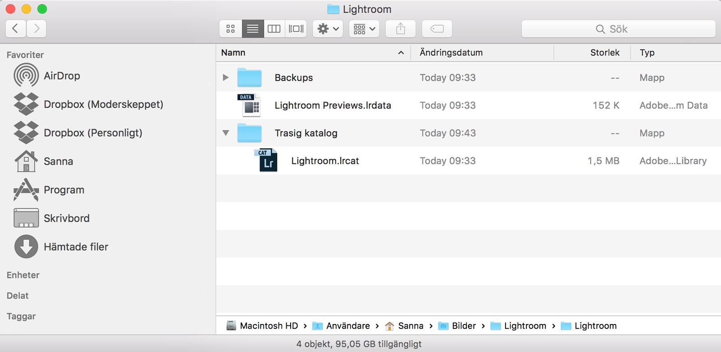Select the Trasig katalog folder icon
Image resolution: width=721 pixels, height=352 pixels.
pos(249,133)
